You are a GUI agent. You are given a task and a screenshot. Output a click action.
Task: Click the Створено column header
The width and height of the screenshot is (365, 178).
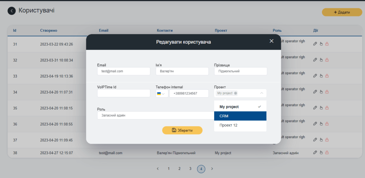click(48, 31)
